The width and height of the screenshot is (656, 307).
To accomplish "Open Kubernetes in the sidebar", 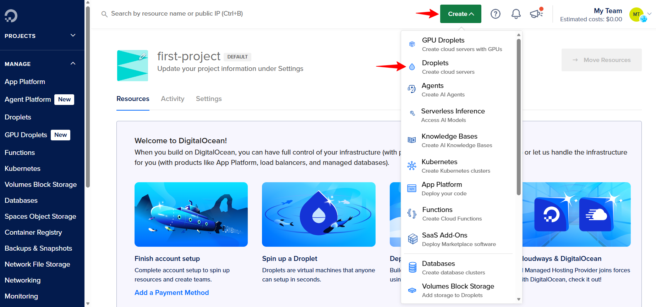I will (x=22, y=168).
